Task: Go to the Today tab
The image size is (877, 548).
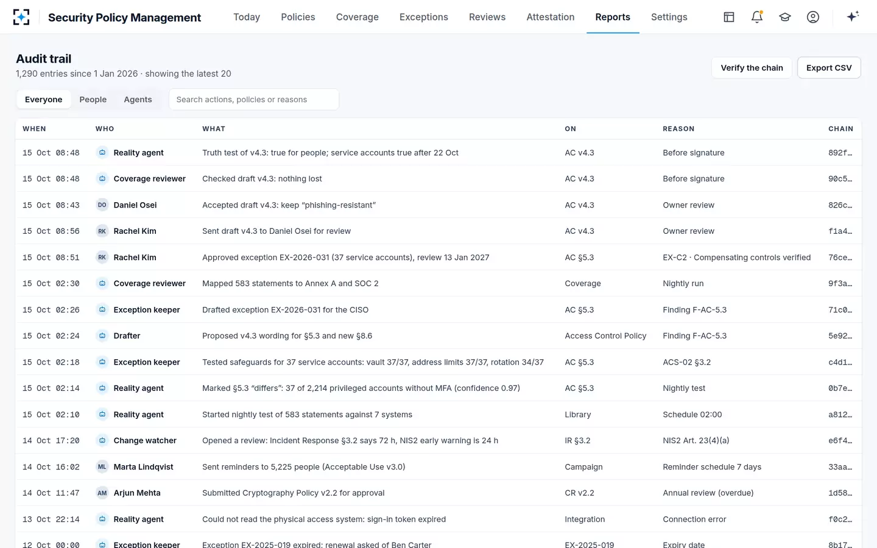Action: pos(247,17)
